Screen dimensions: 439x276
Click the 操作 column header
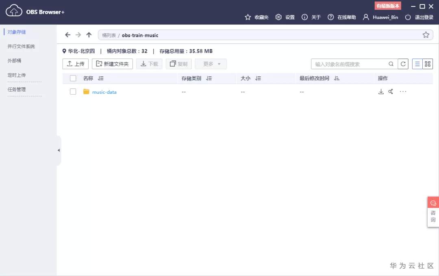tap(383, 78)
